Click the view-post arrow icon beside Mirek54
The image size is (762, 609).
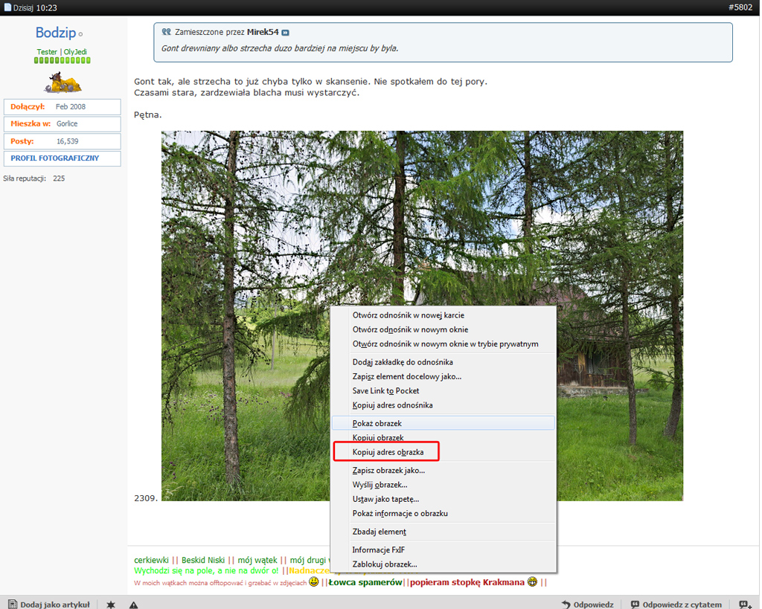(x=286, y=33)
